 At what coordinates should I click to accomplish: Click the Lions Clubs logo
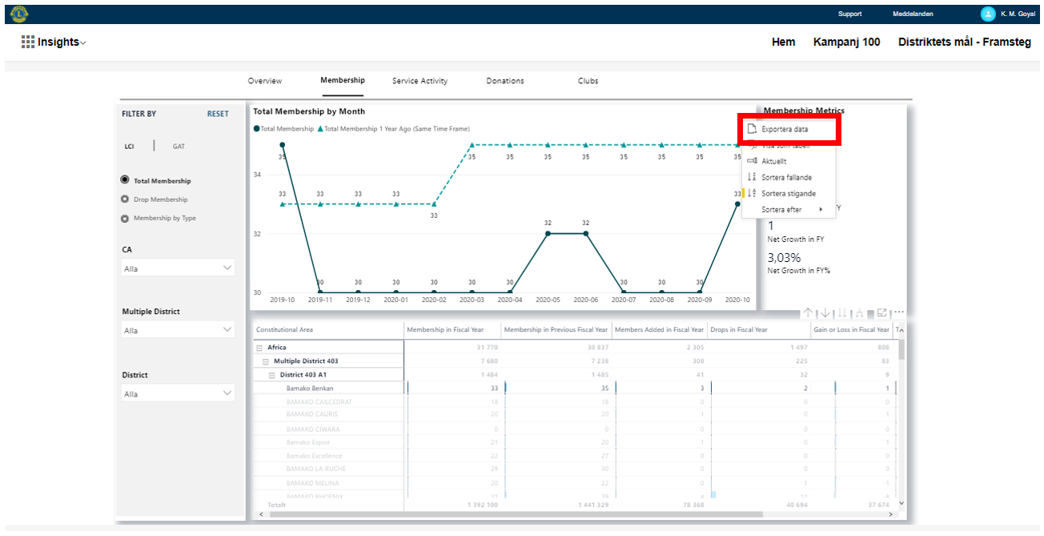tap(19, 14)
